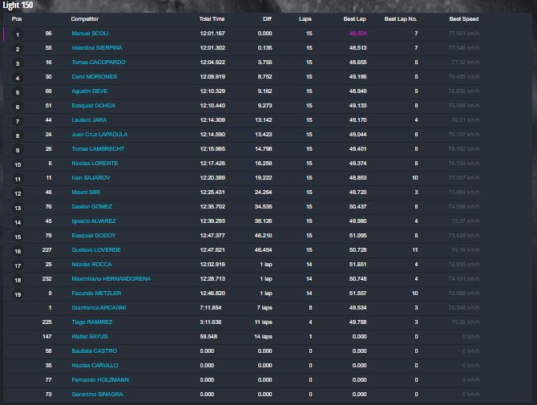Click on Juan Cruz LAPADULA's name
The height and width of the screenshot is (405, 537).
click(99, 135)
